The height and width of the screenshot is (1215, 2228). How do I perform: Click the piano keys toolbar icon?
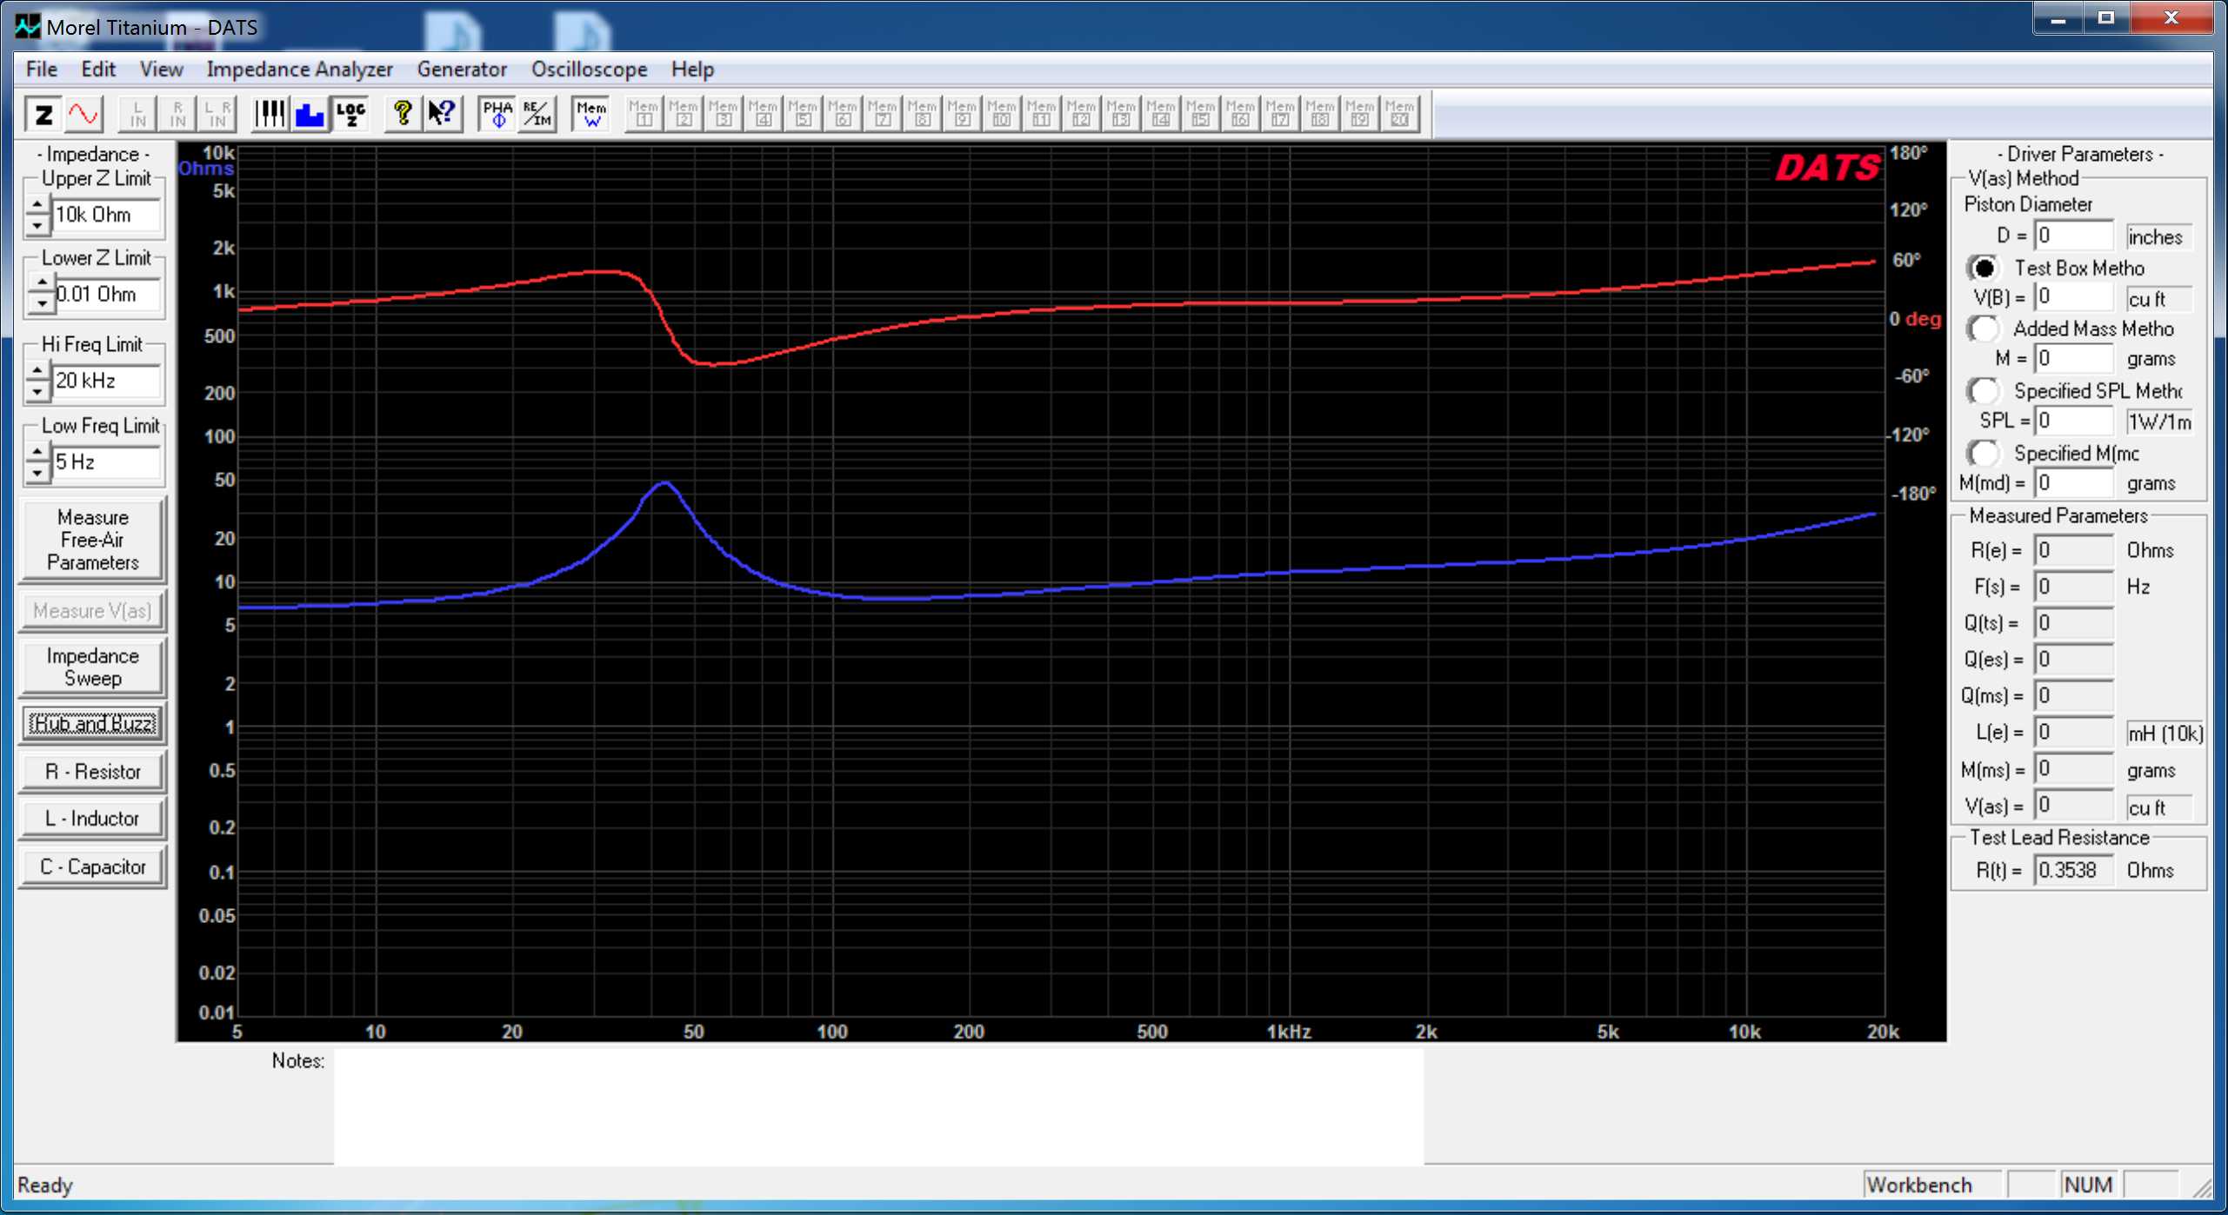click(270, 114)
